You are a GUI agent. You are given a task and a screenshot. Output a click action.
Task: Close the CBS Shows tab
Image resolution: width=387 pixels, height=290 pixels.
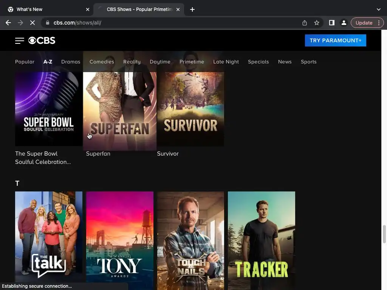178,9
